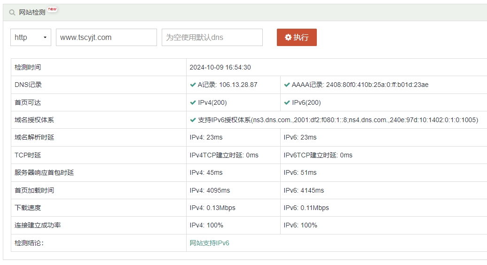Screen dimensions: 487x265
Task: Click the 网站支持IPv6 conclusion link
Action: (209, 243)
